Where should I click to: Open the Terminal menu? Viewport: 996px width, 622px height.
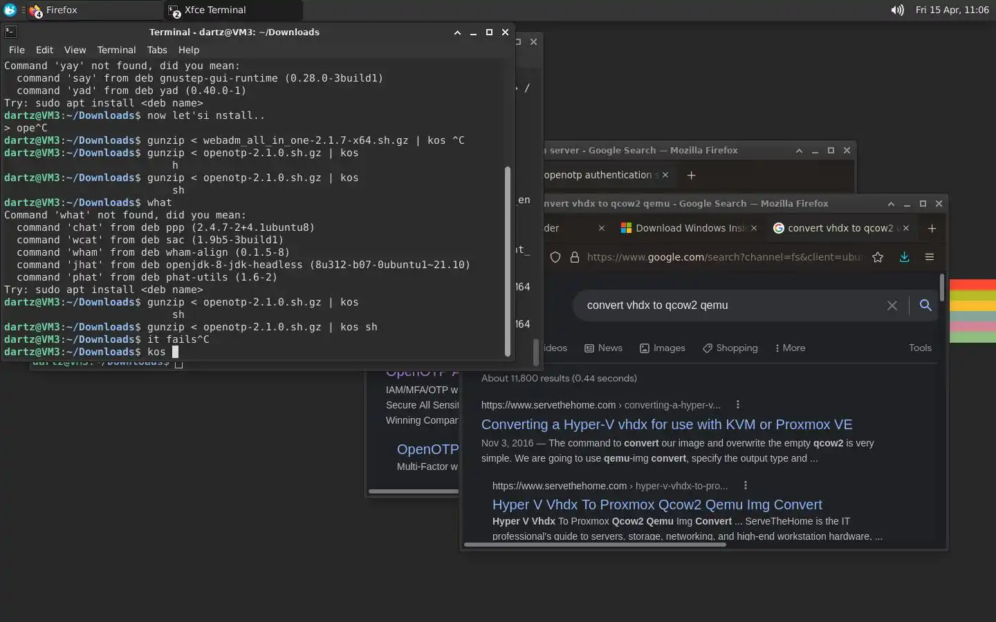[x=116, y=50]
